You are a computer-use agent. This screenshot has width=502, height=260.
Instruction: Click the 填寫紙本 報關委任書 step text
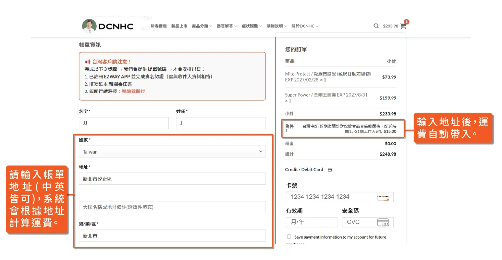tap(108, 84)
